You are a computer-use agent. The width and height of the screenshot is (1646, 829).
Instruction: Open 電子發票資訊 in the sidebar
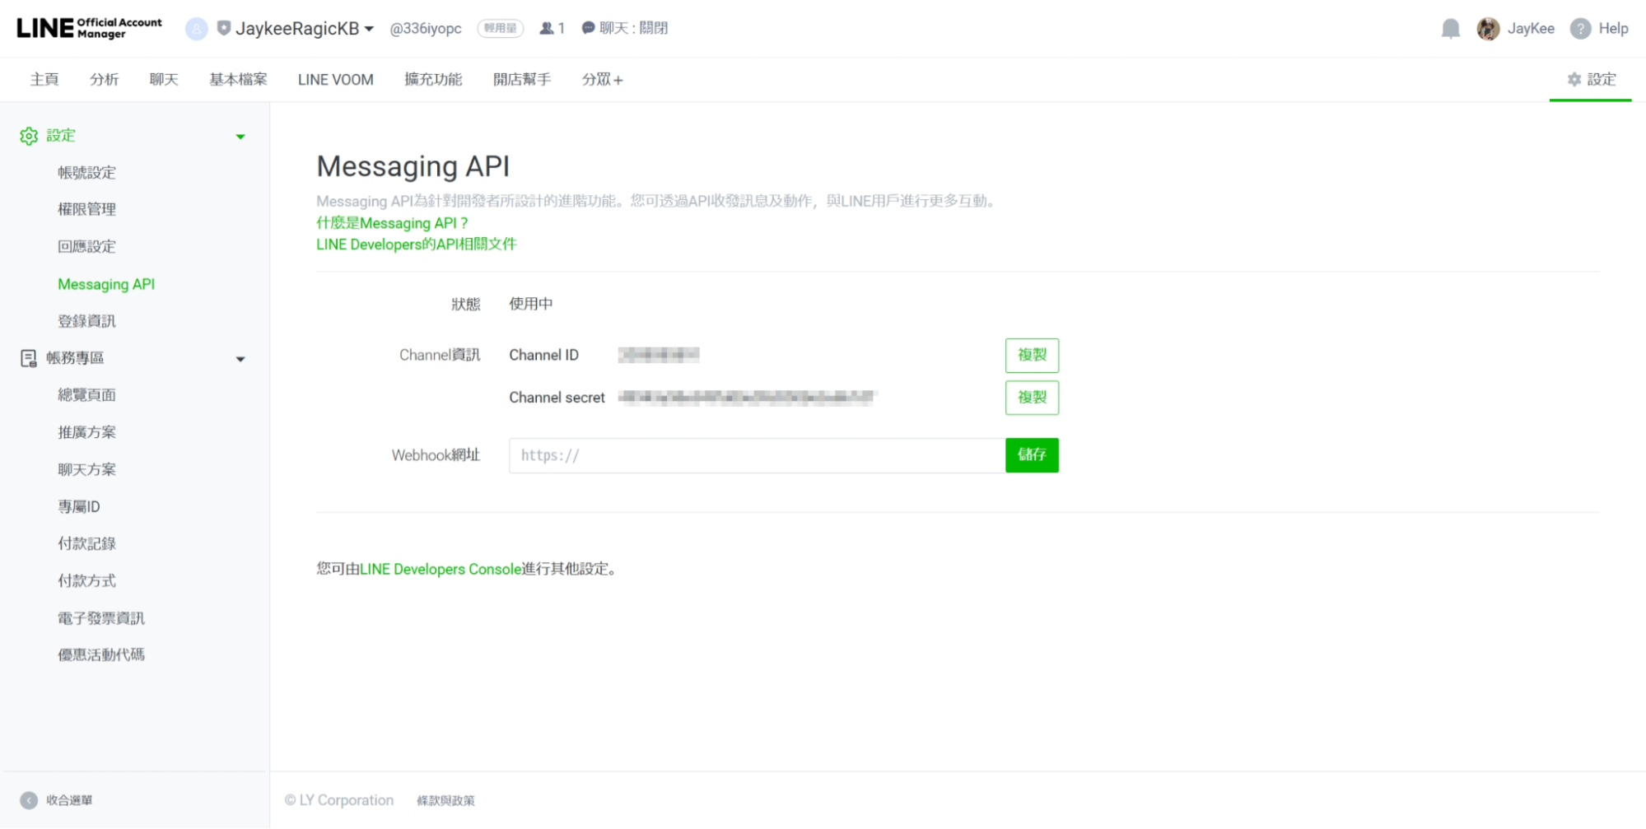101,617
